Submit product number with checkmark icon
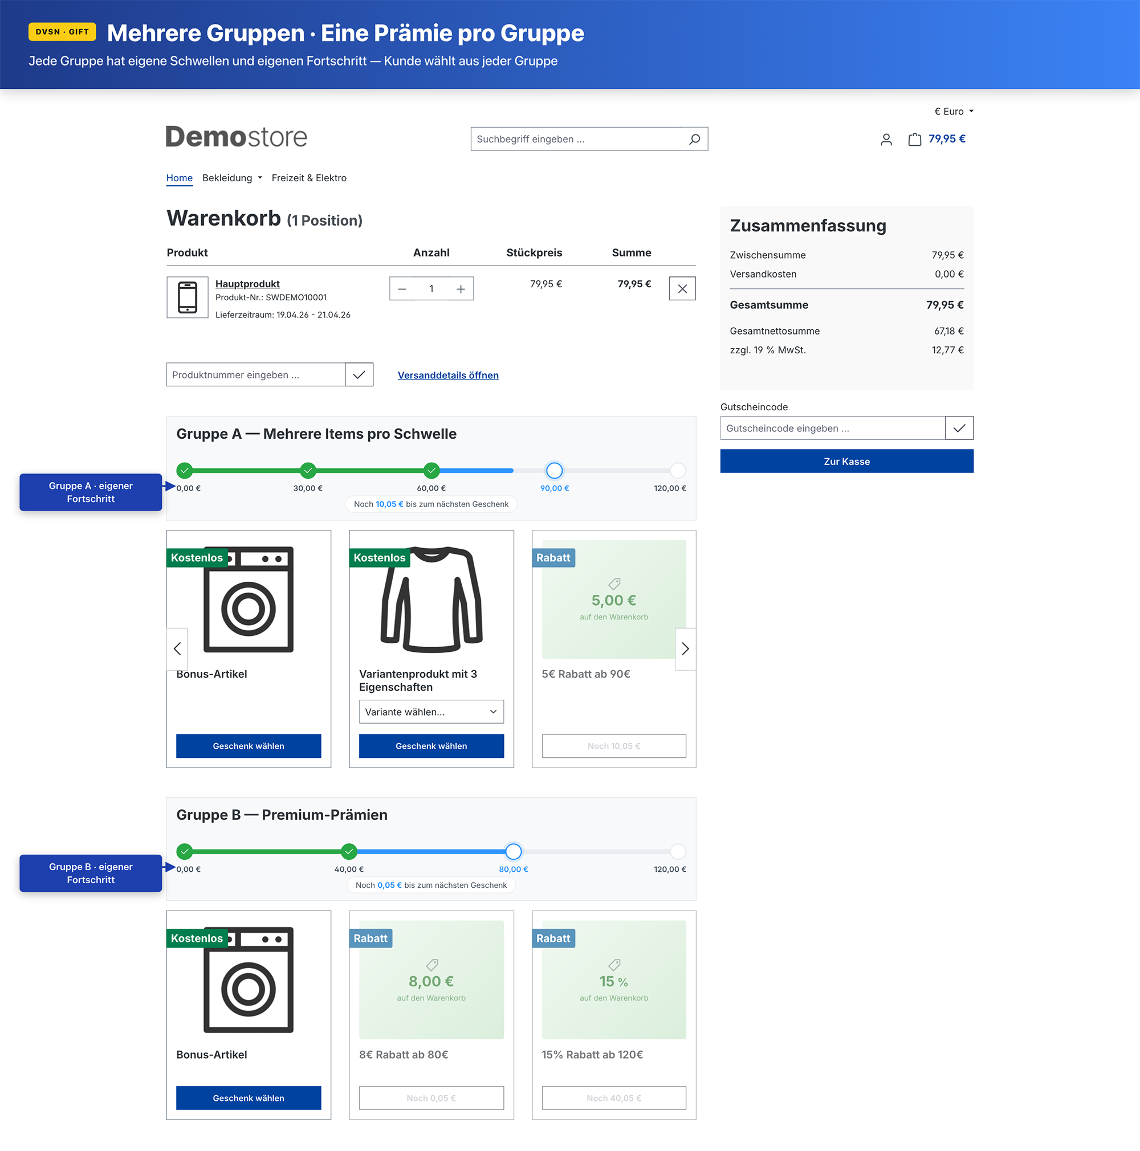 point(359,375)
